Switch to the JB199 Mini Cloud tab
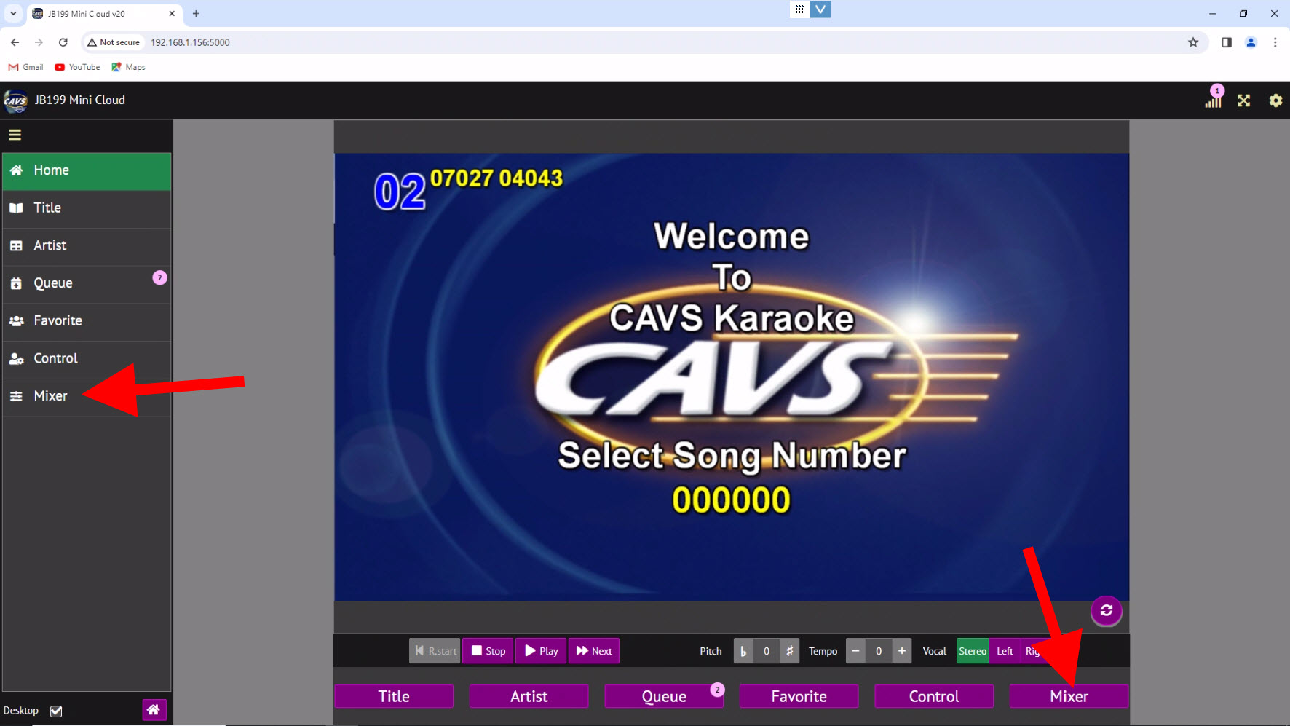The height and width of the screenshot is (726, 1290). [95, 13]
